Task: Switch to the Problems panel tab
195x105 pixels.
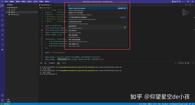Action: click(41, 63)
